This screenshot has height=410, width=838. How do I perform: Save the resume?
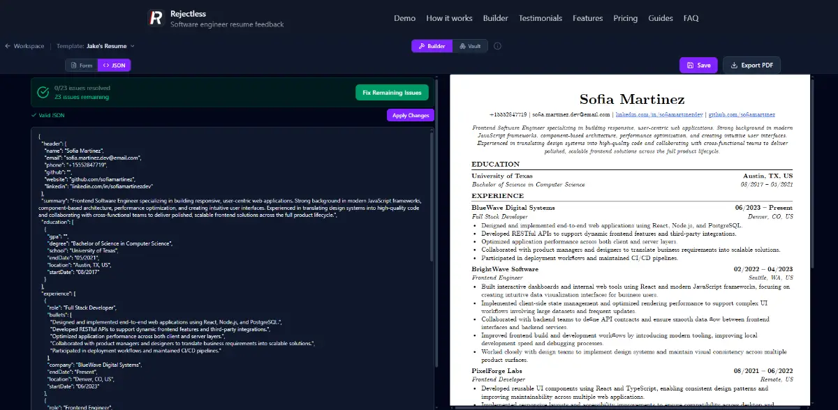[x=698, y=66]
